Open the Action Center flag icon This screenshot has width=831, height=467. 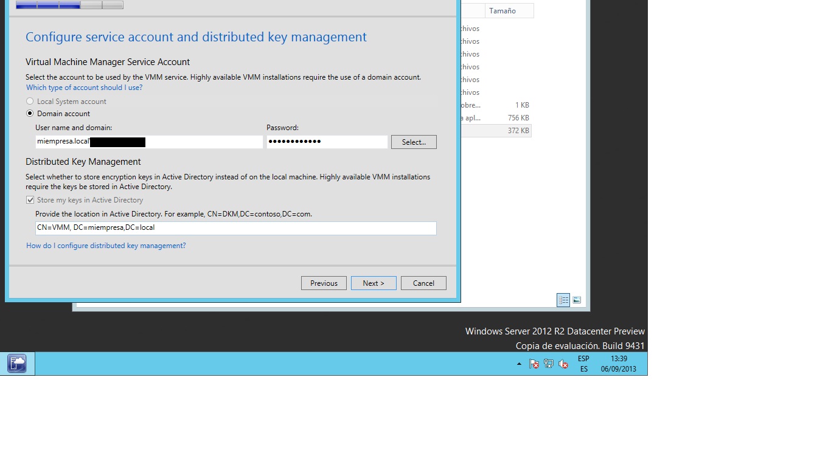point(534,364)
